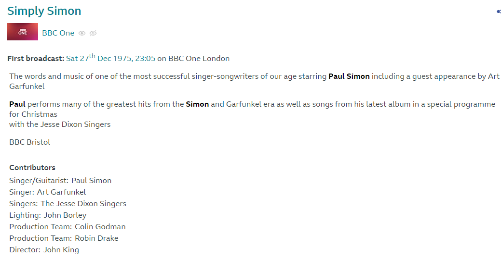Click the eye icon beside BBC One
This screenshot has width=501, height=272.
click(x=82, y=33)
